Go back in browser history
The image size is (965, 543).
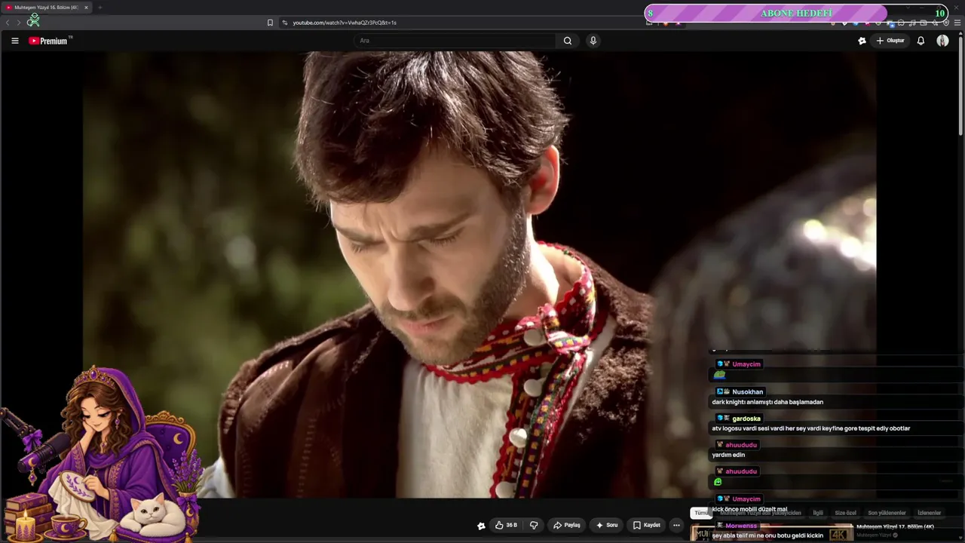point(8,23)
